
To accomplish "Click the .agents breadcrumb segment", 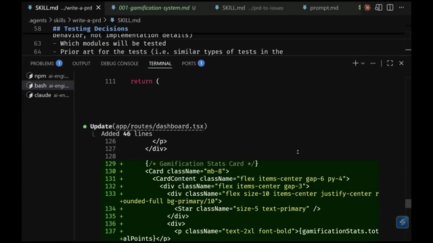I will [x=38, y=20].
